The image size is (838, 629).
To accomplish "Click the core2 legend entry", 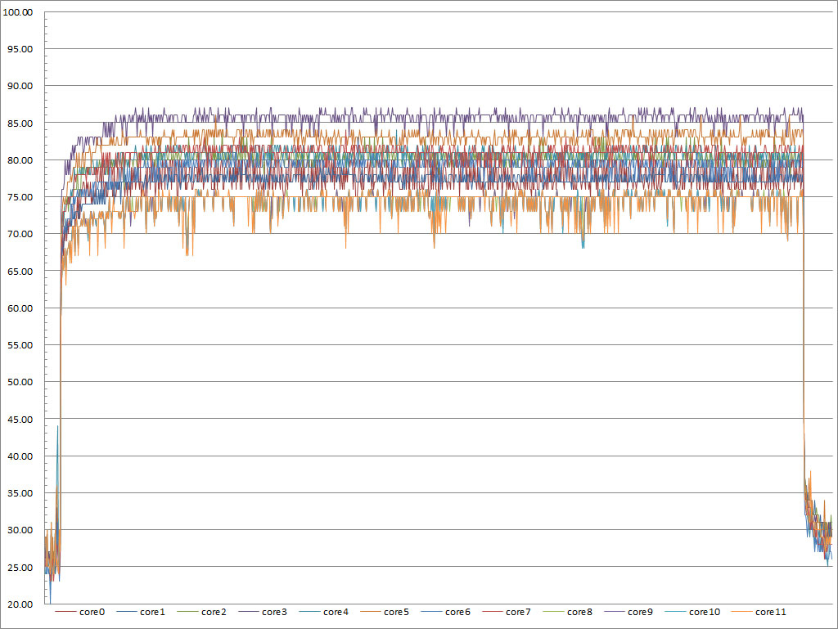I will (202, 612).
